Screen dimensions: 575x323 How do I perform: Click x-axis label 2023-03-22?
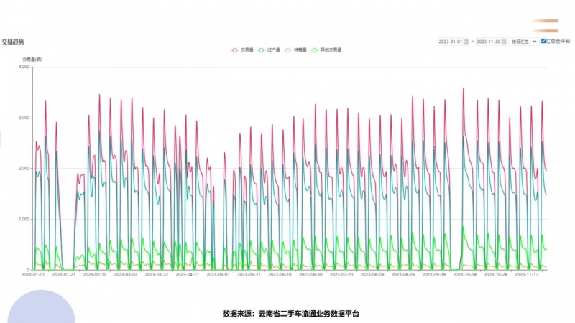[x=156, y=275]
